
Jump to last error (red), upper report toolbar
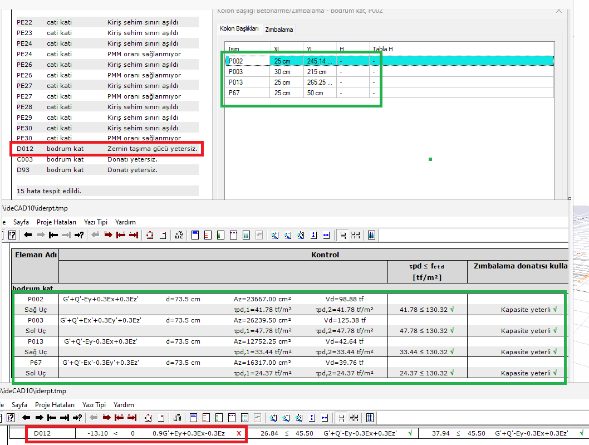[x=134, y=235]
